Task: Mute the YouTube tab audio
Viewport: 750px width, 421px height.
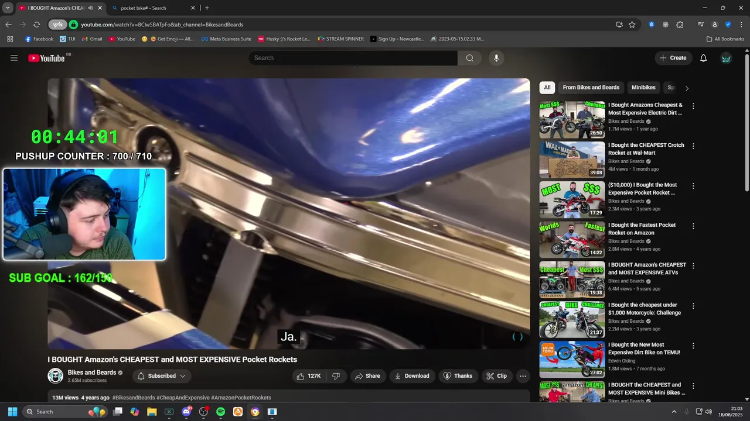Action: (x=90, y=8)
